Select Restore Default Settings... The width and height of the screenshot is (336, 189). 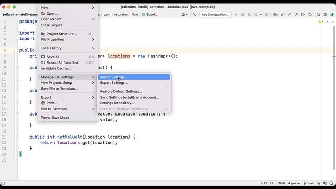[x=134, y=91]
